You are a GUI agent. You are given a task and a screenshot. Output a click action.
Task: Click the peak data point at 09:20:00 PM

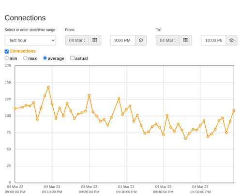89,95
